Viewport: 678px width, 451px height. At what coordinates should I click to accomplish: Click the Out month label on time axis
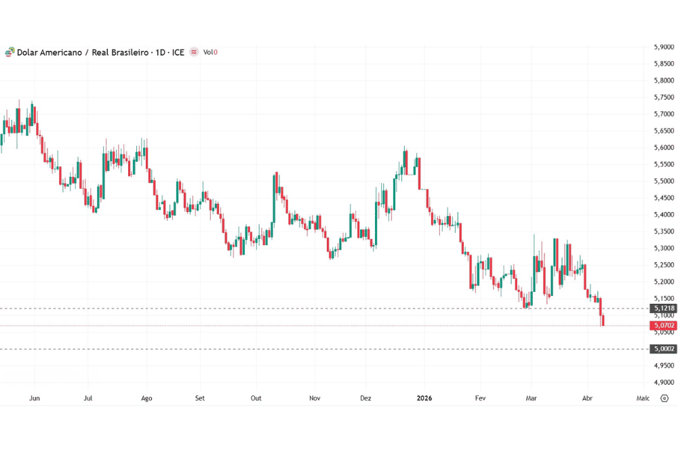256,398
